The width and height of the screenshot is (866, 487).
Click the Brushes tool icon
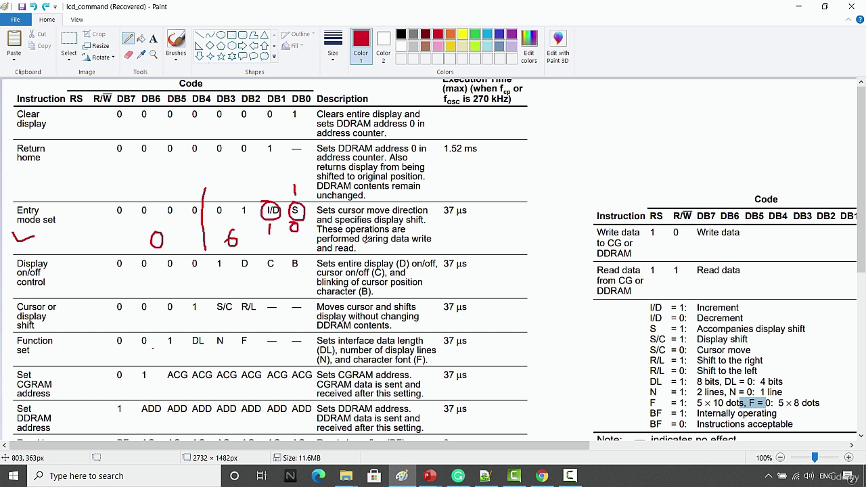(x=176, y=40)
